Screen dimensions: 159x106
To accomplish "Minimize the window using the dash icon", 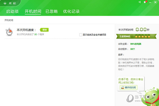I will click(x=150, y=2).
